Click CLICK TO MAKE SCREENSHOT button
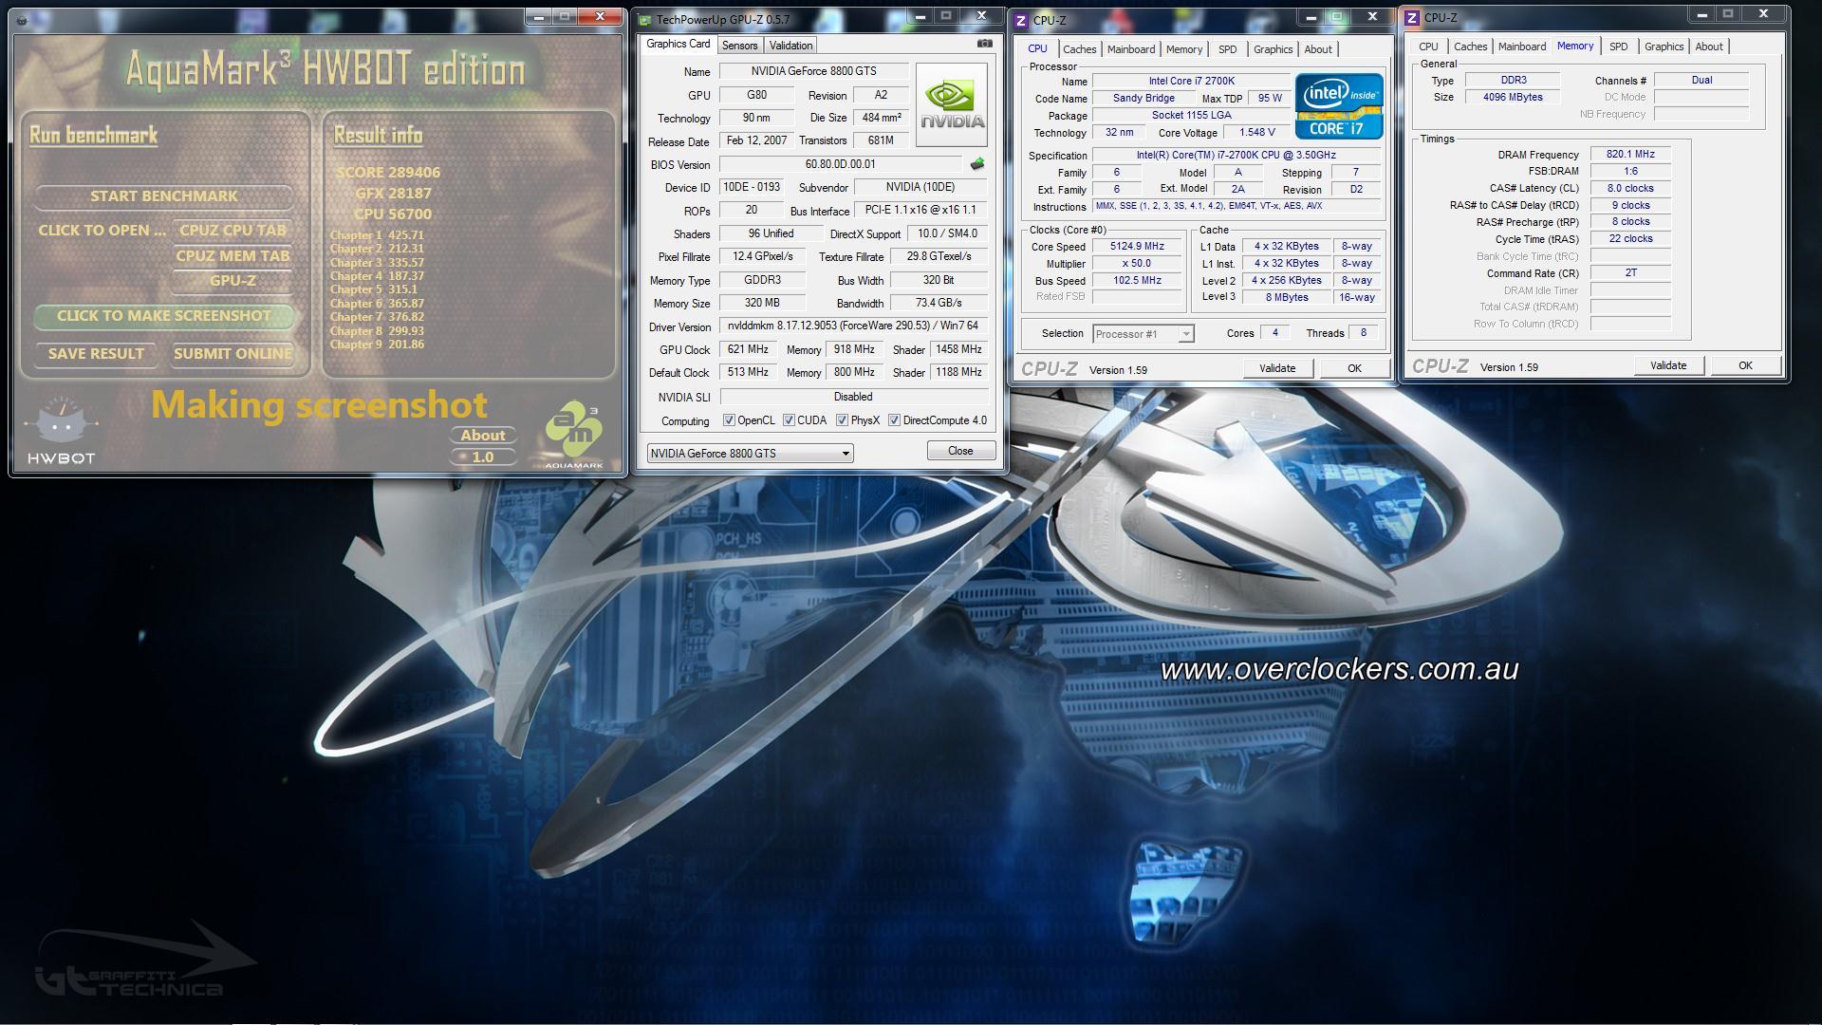Screen dimensions: 1822x1025 (x=163, y=316)
